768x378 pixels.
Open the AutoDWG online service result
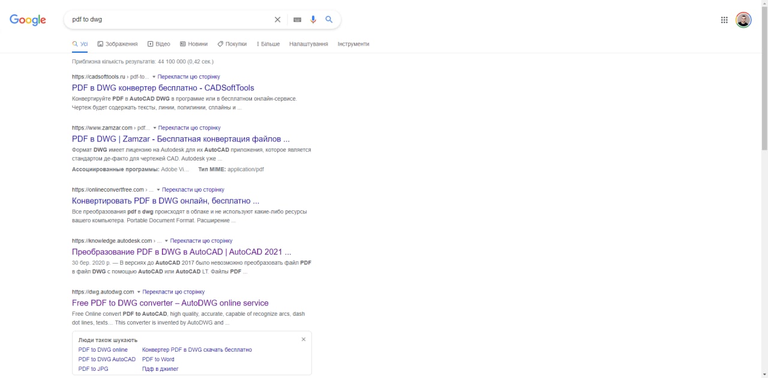tap(170, 303)
